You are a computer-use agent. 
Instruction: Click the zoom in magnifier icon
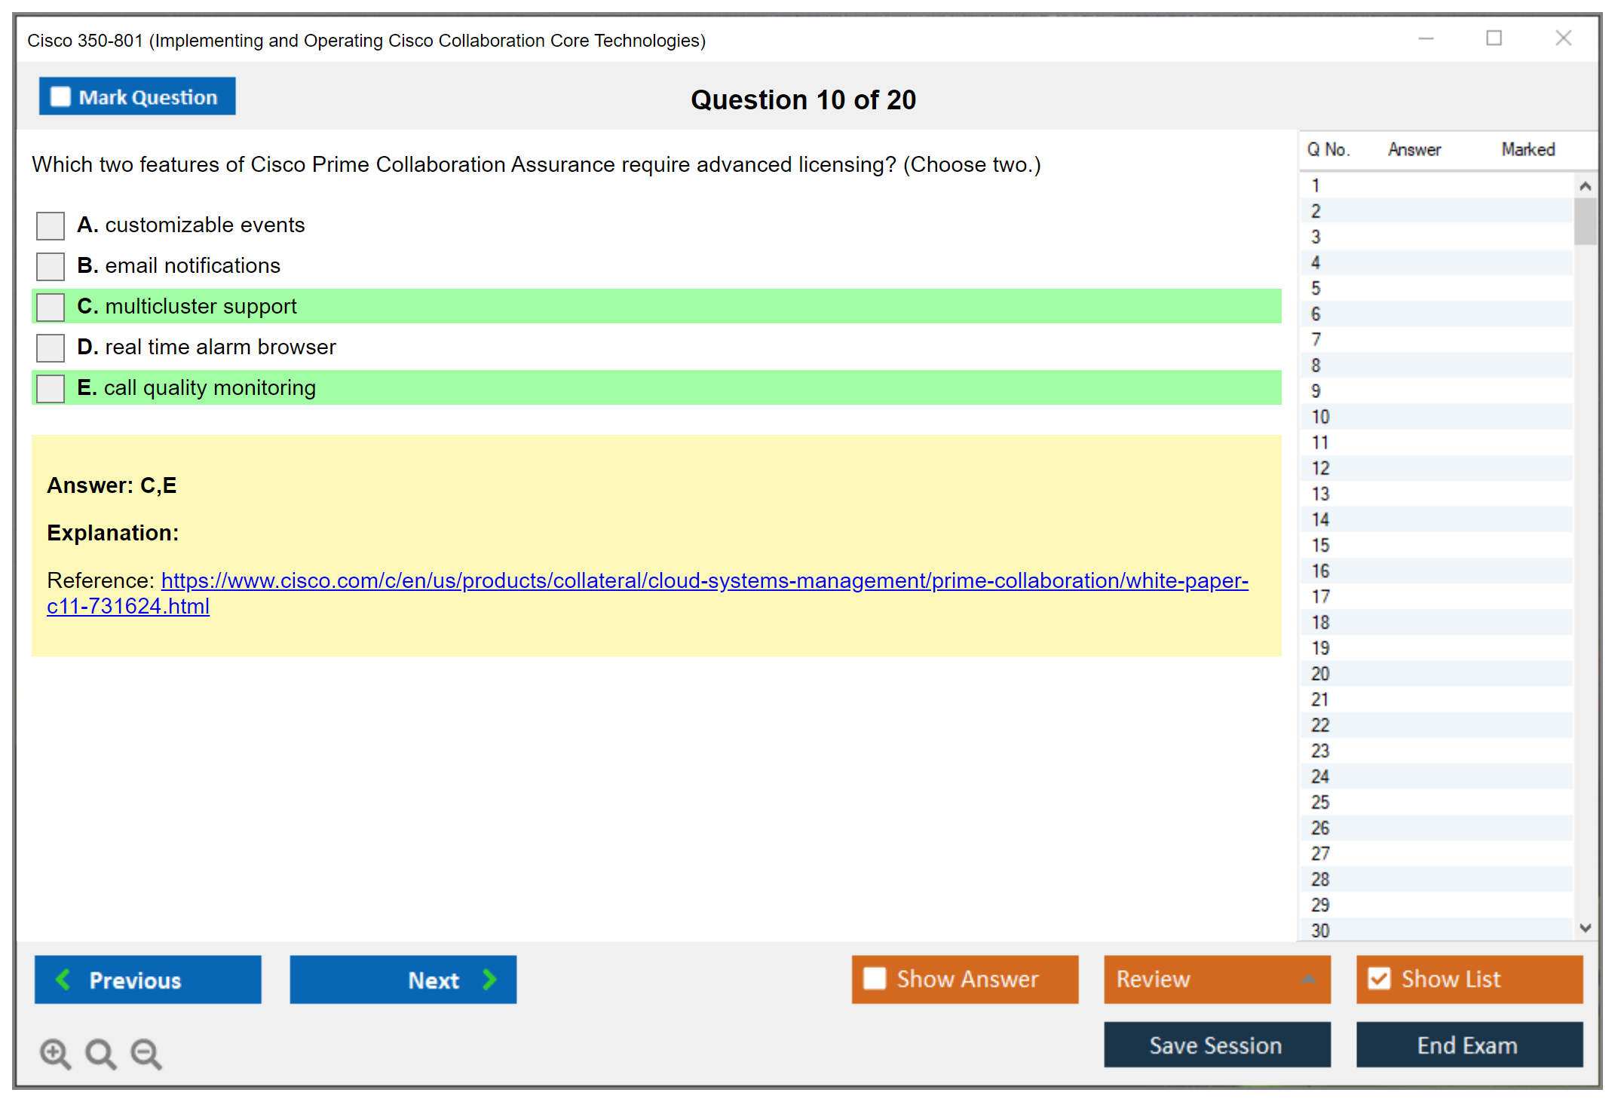tap(55, 1053)
